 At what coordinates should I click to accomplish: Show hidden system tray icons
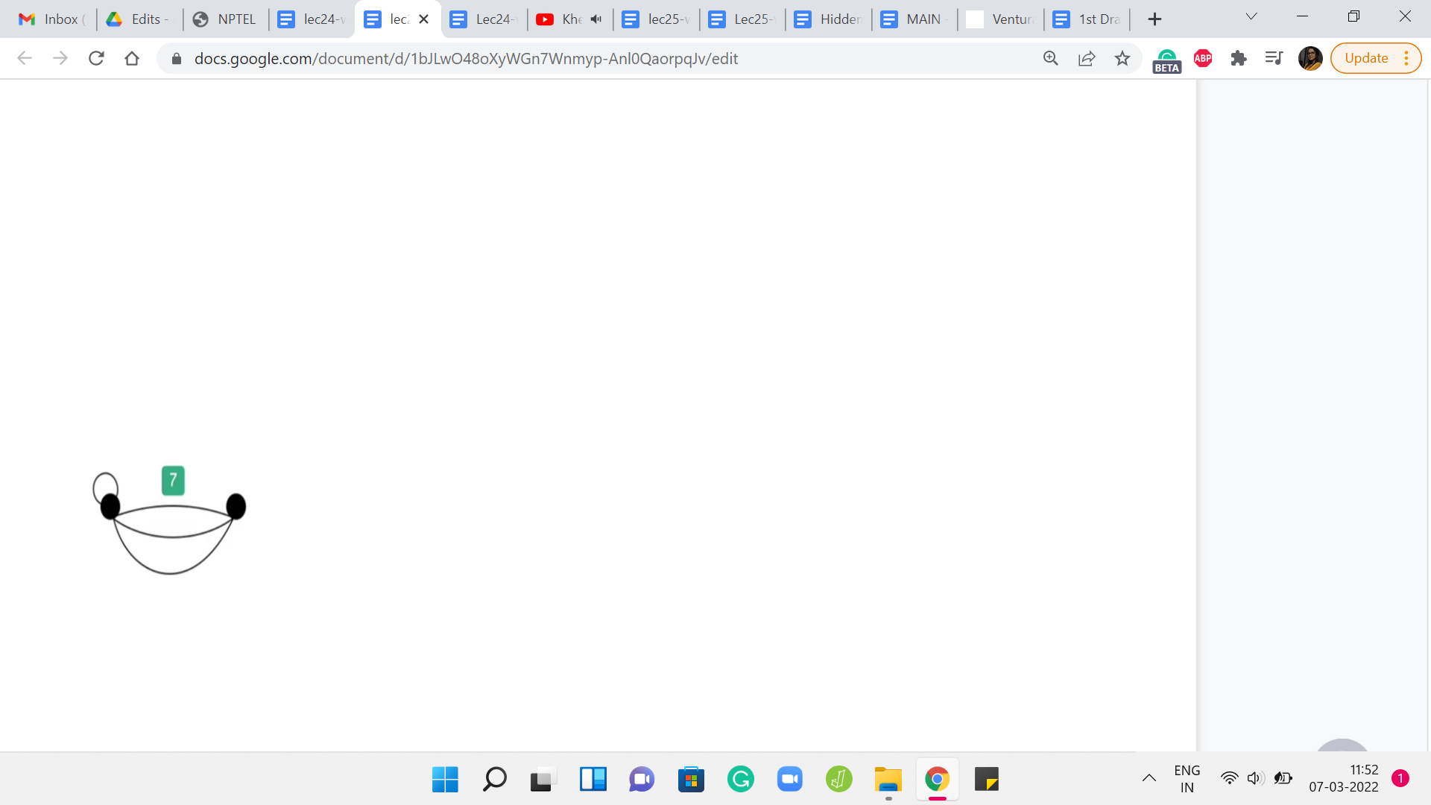pos(1149,778)
